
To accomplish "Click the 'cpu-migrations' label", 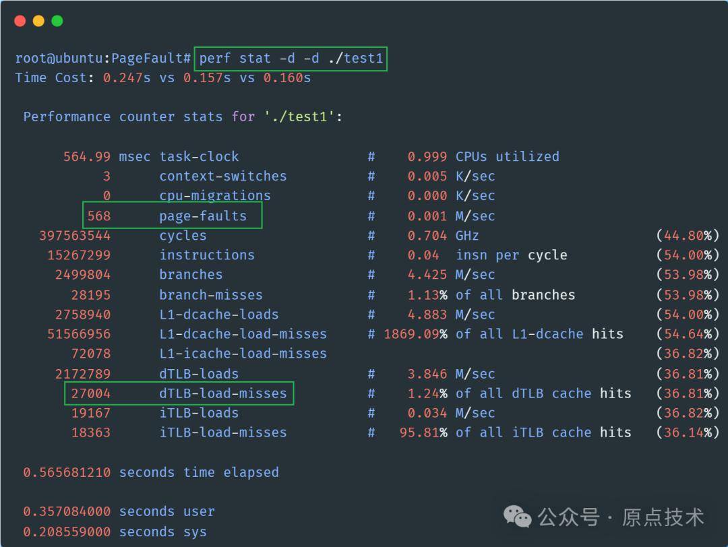I will point(215,195).
